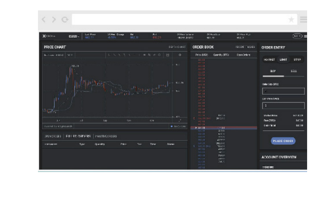
Task: Click the Last Price value in header
Action: click(89, 38)
